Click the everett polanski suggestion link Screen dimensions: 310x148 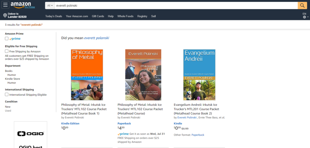(97, 38)
